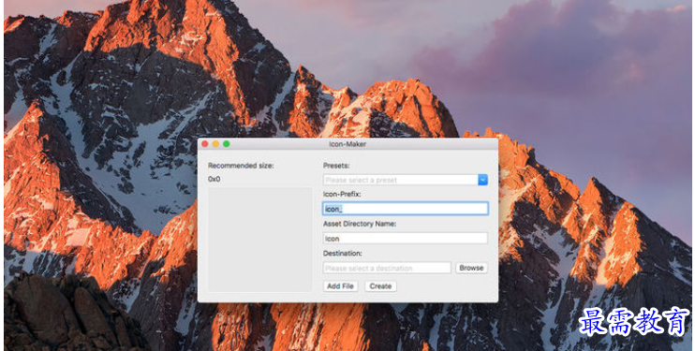
Task: Click the Destination path field
Action: point(387,268)
